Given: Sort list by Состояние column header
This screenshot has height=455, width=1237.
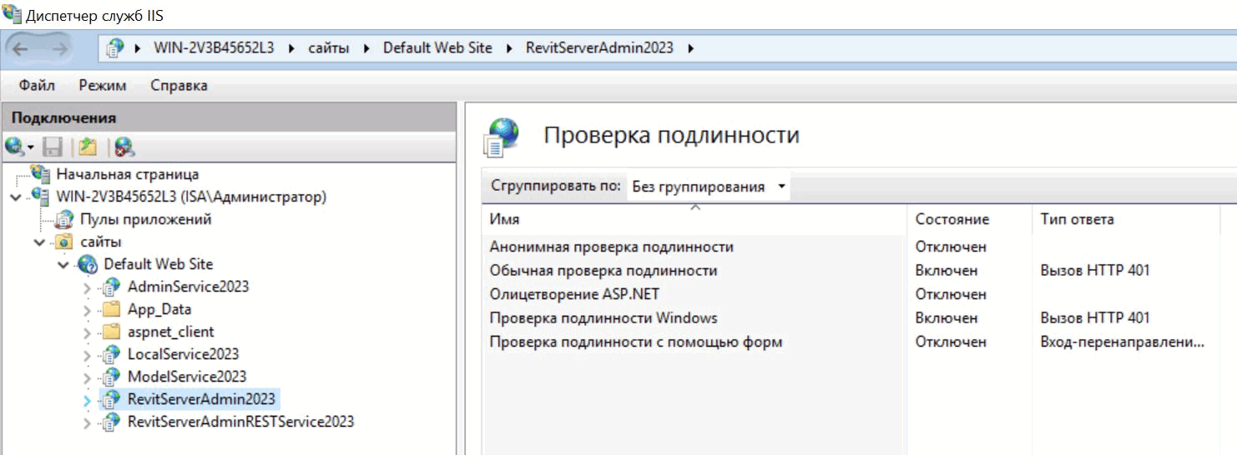Looking at the screenshot, I should click(x=952, y=219).
